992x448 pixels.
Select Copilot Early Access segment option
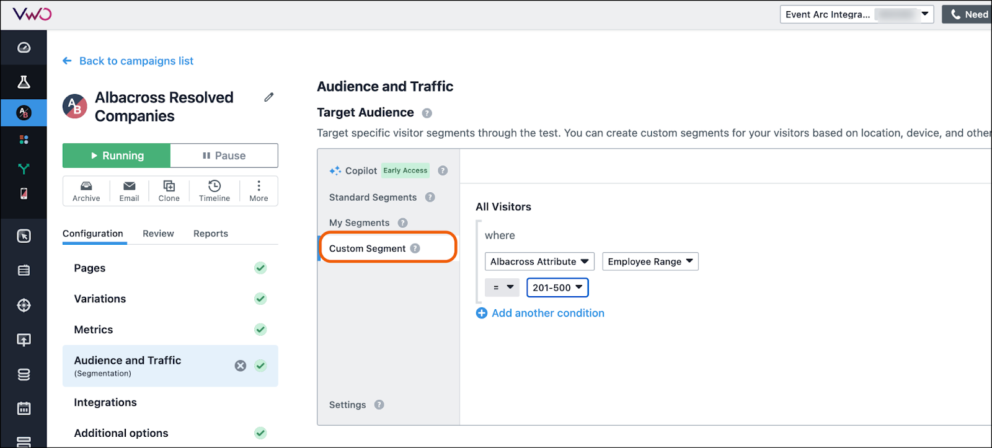[x=379, y=170]
